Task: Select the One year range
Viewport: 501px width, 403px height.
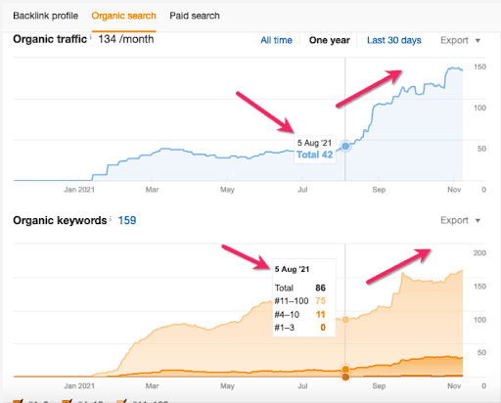Action: tap(330, 40)
